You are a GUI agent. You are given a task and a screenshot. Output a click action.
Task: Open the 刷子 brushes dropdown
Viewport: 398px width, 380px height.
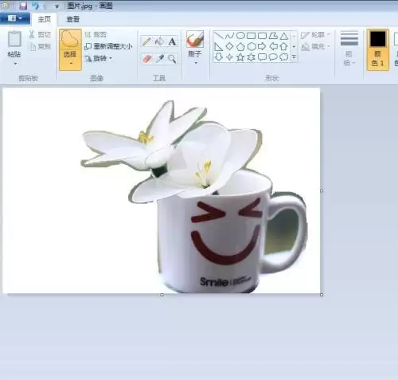click(196, 63)
